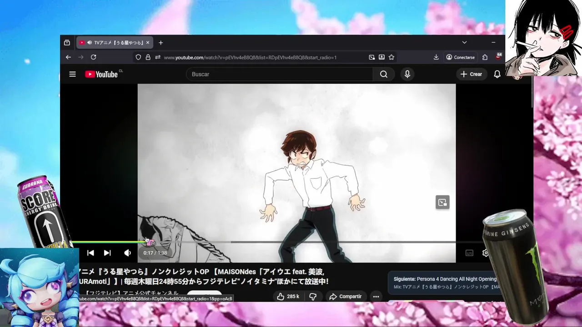
Task: Click the Conectarse account button
Action: tap(461, 57)
